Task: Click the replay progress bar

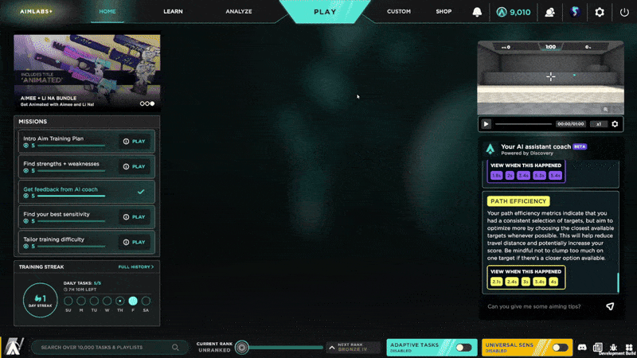Action: tap(523, 124)
